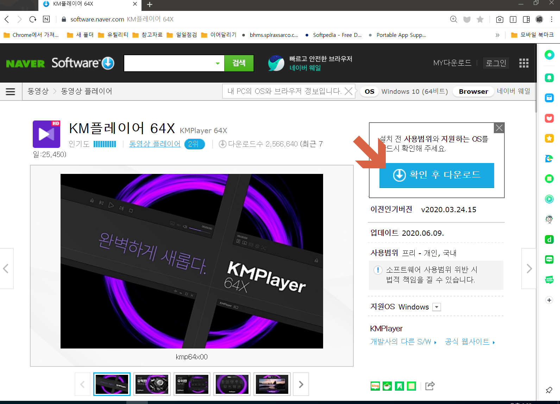Image resolution: width=560 pixels, height=404 pixels.
Task: Expand search box dropdown arrow
Action: click(x=218, y=63)
